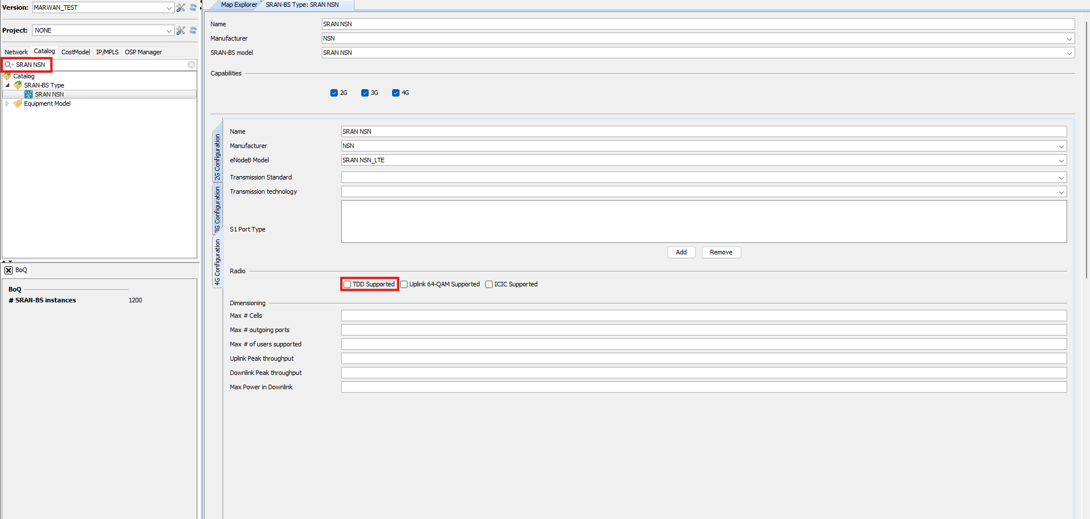Expand the Equipment Model tree node
The height and width of the screenshot is (519, 1090).
(x=7, y=103)
